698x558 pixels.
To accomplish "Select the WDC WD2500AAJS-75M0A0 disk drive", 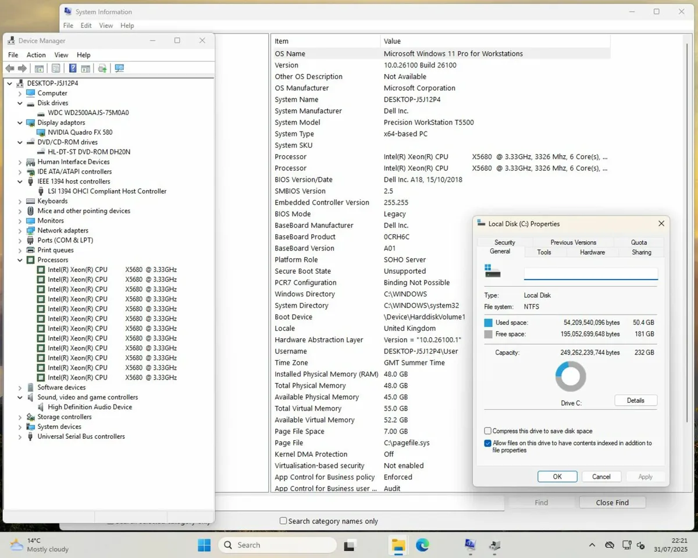I will click(88, 113).
